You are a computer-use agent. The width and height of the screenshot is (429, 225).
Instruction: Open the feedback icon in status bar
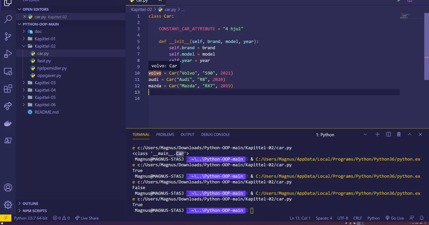pyautogui.click(x=412, y=218)
